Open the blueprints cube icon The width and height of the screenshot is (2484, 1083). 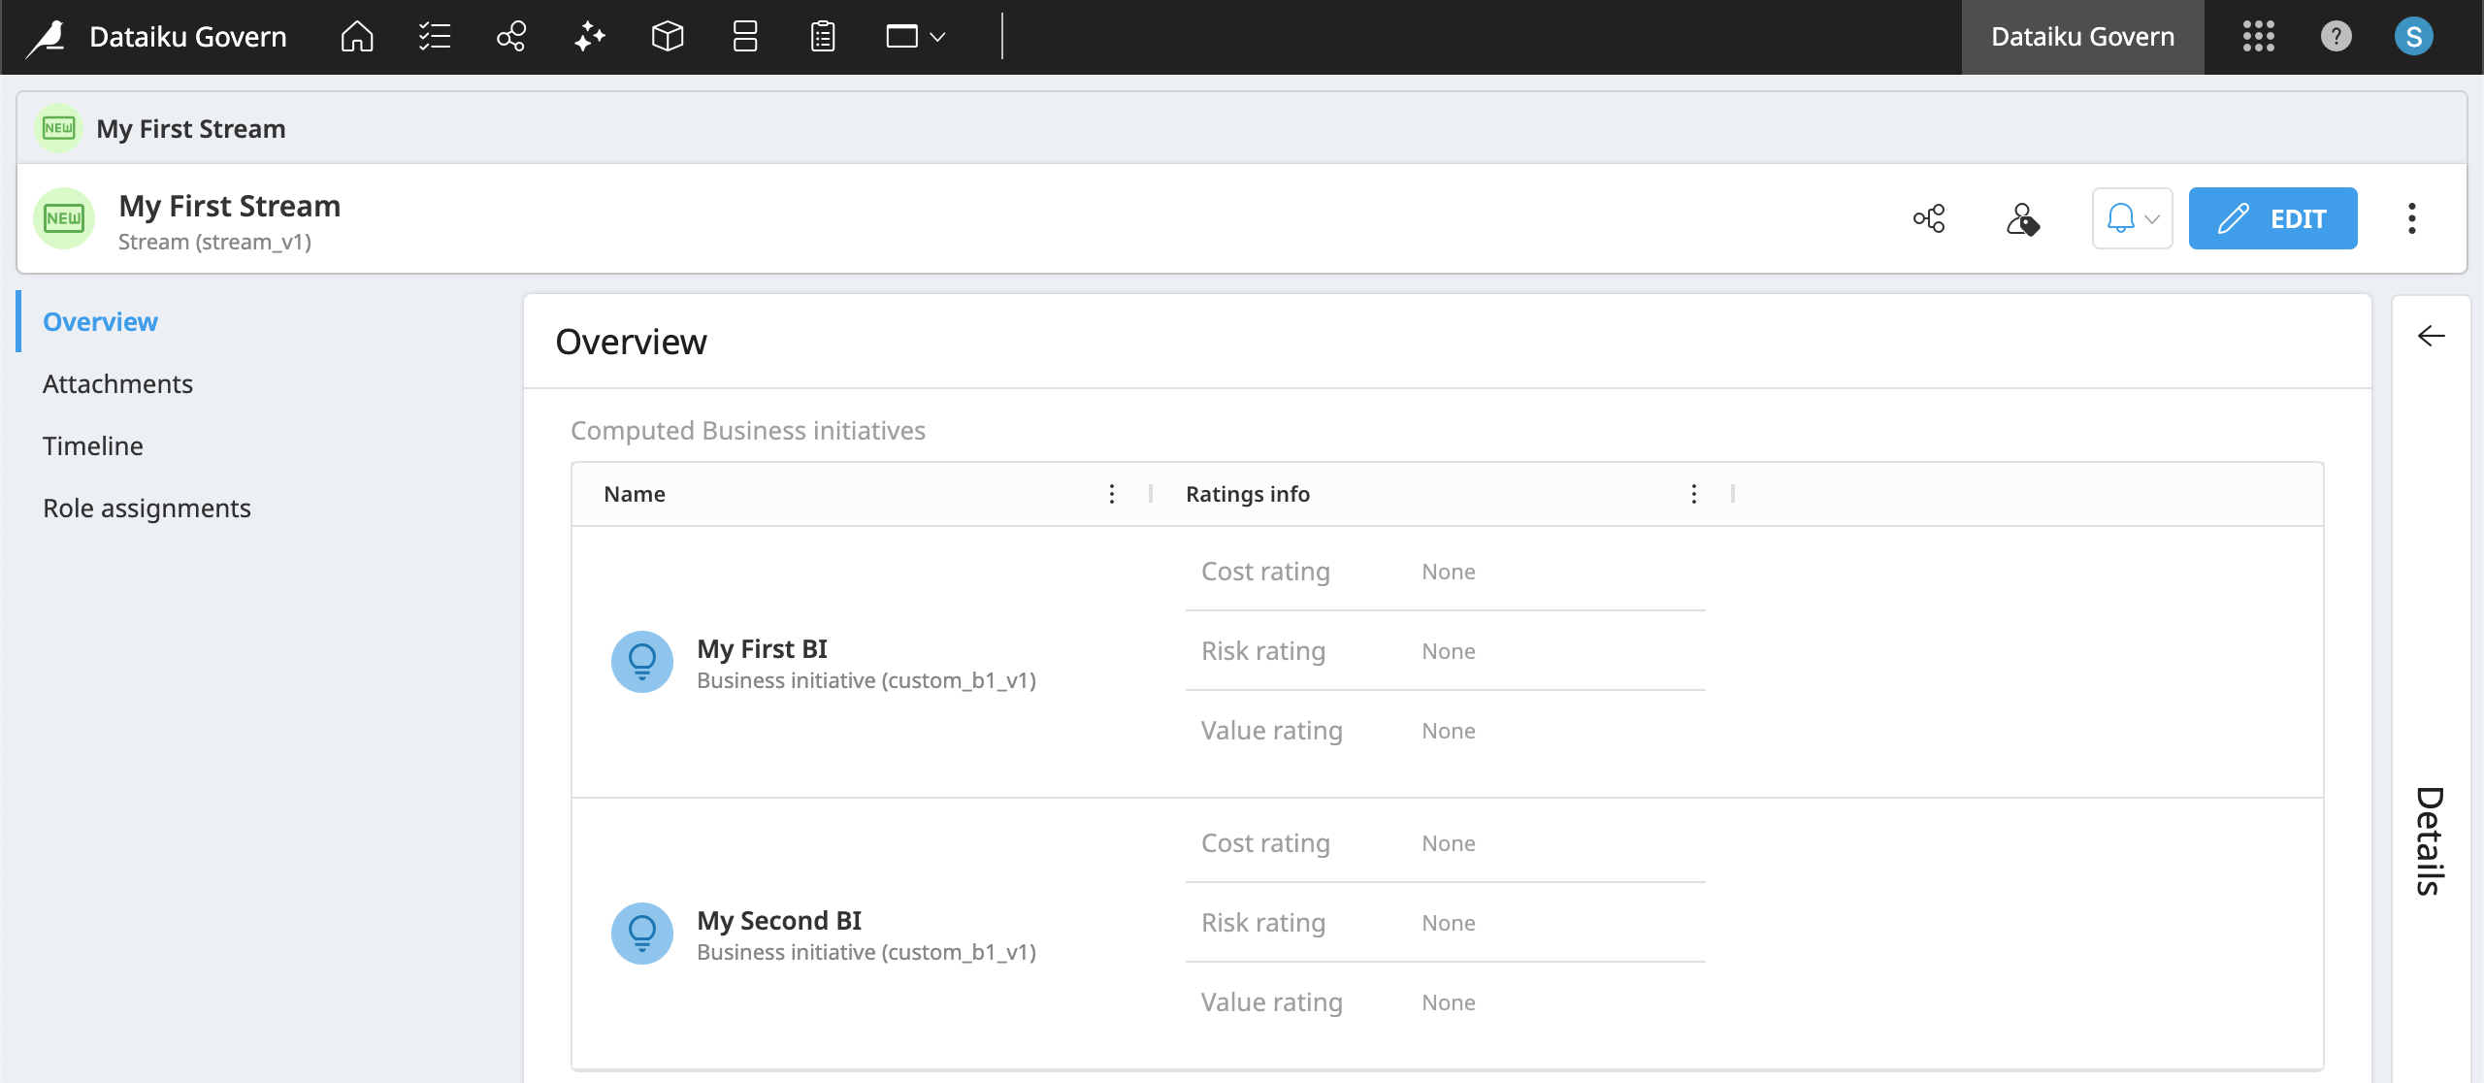(x=668, y=37)
